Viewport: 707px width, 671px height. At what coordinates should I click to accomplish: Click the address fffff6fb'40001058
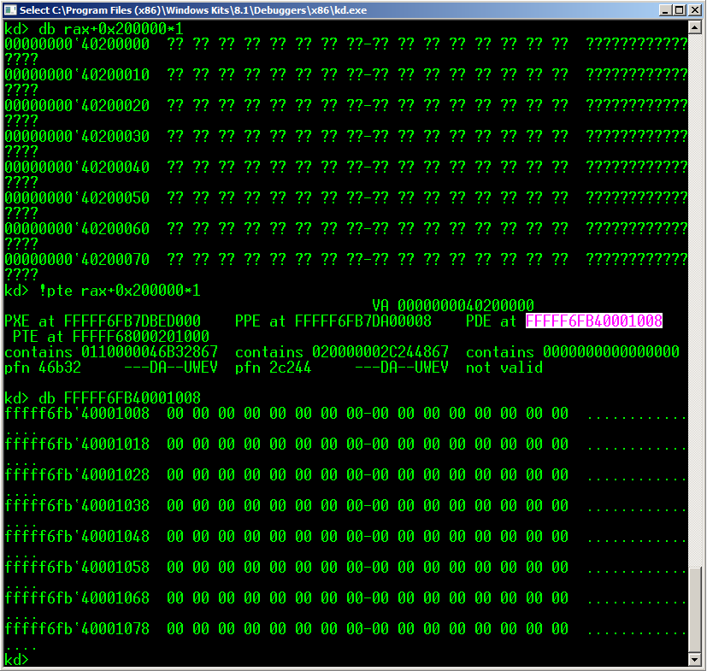77,567
